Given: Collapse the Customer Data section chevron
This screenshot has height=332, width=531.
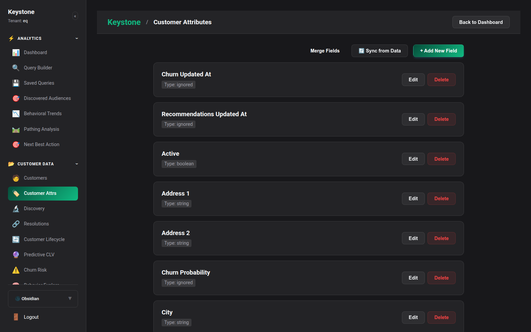Looking at the screenshot, I should (x=77, y=164).
